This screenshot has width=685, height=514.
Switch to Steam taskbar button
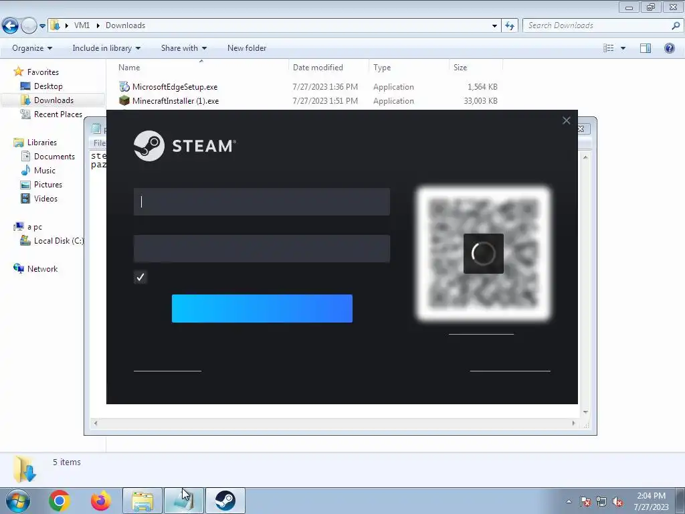tap(225, 501)
